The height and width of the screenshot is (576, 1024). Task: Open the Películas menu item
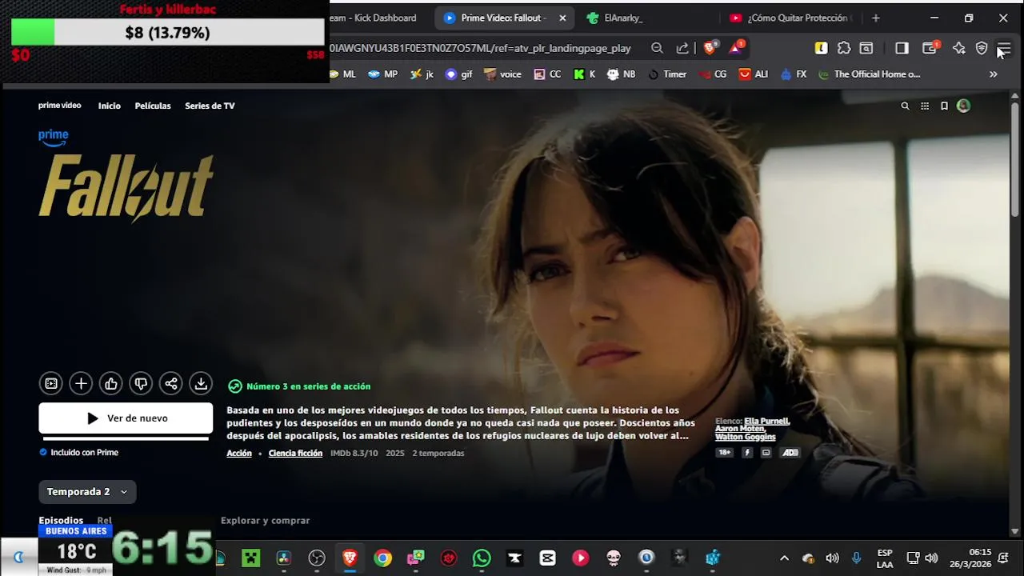tap(153, 106)
